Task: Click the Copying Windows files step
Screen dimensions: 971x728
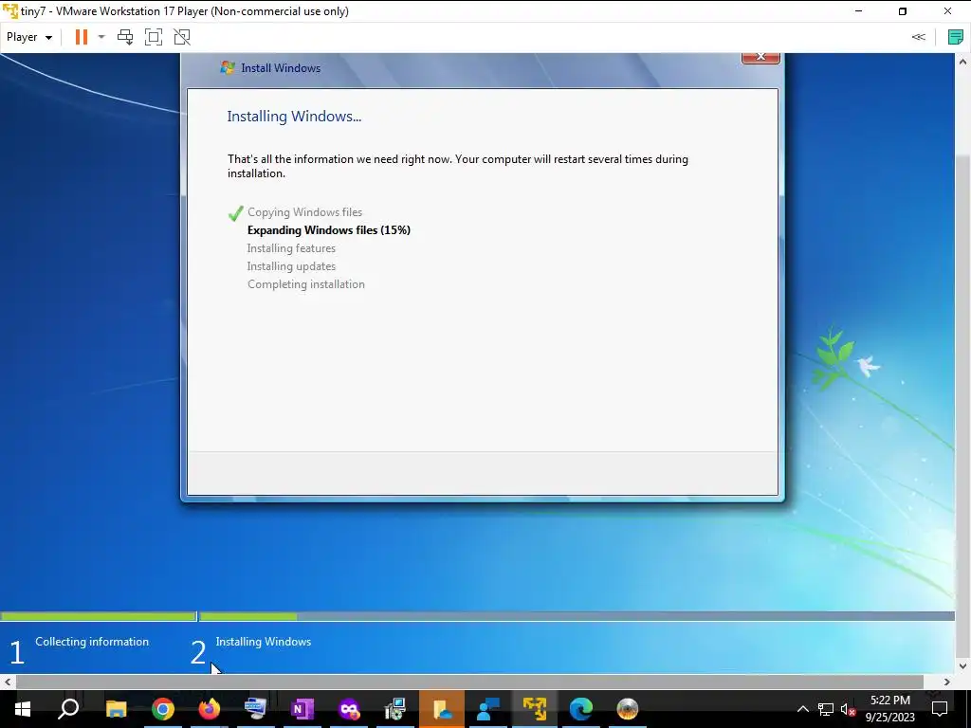Action: tap(304, 212)
